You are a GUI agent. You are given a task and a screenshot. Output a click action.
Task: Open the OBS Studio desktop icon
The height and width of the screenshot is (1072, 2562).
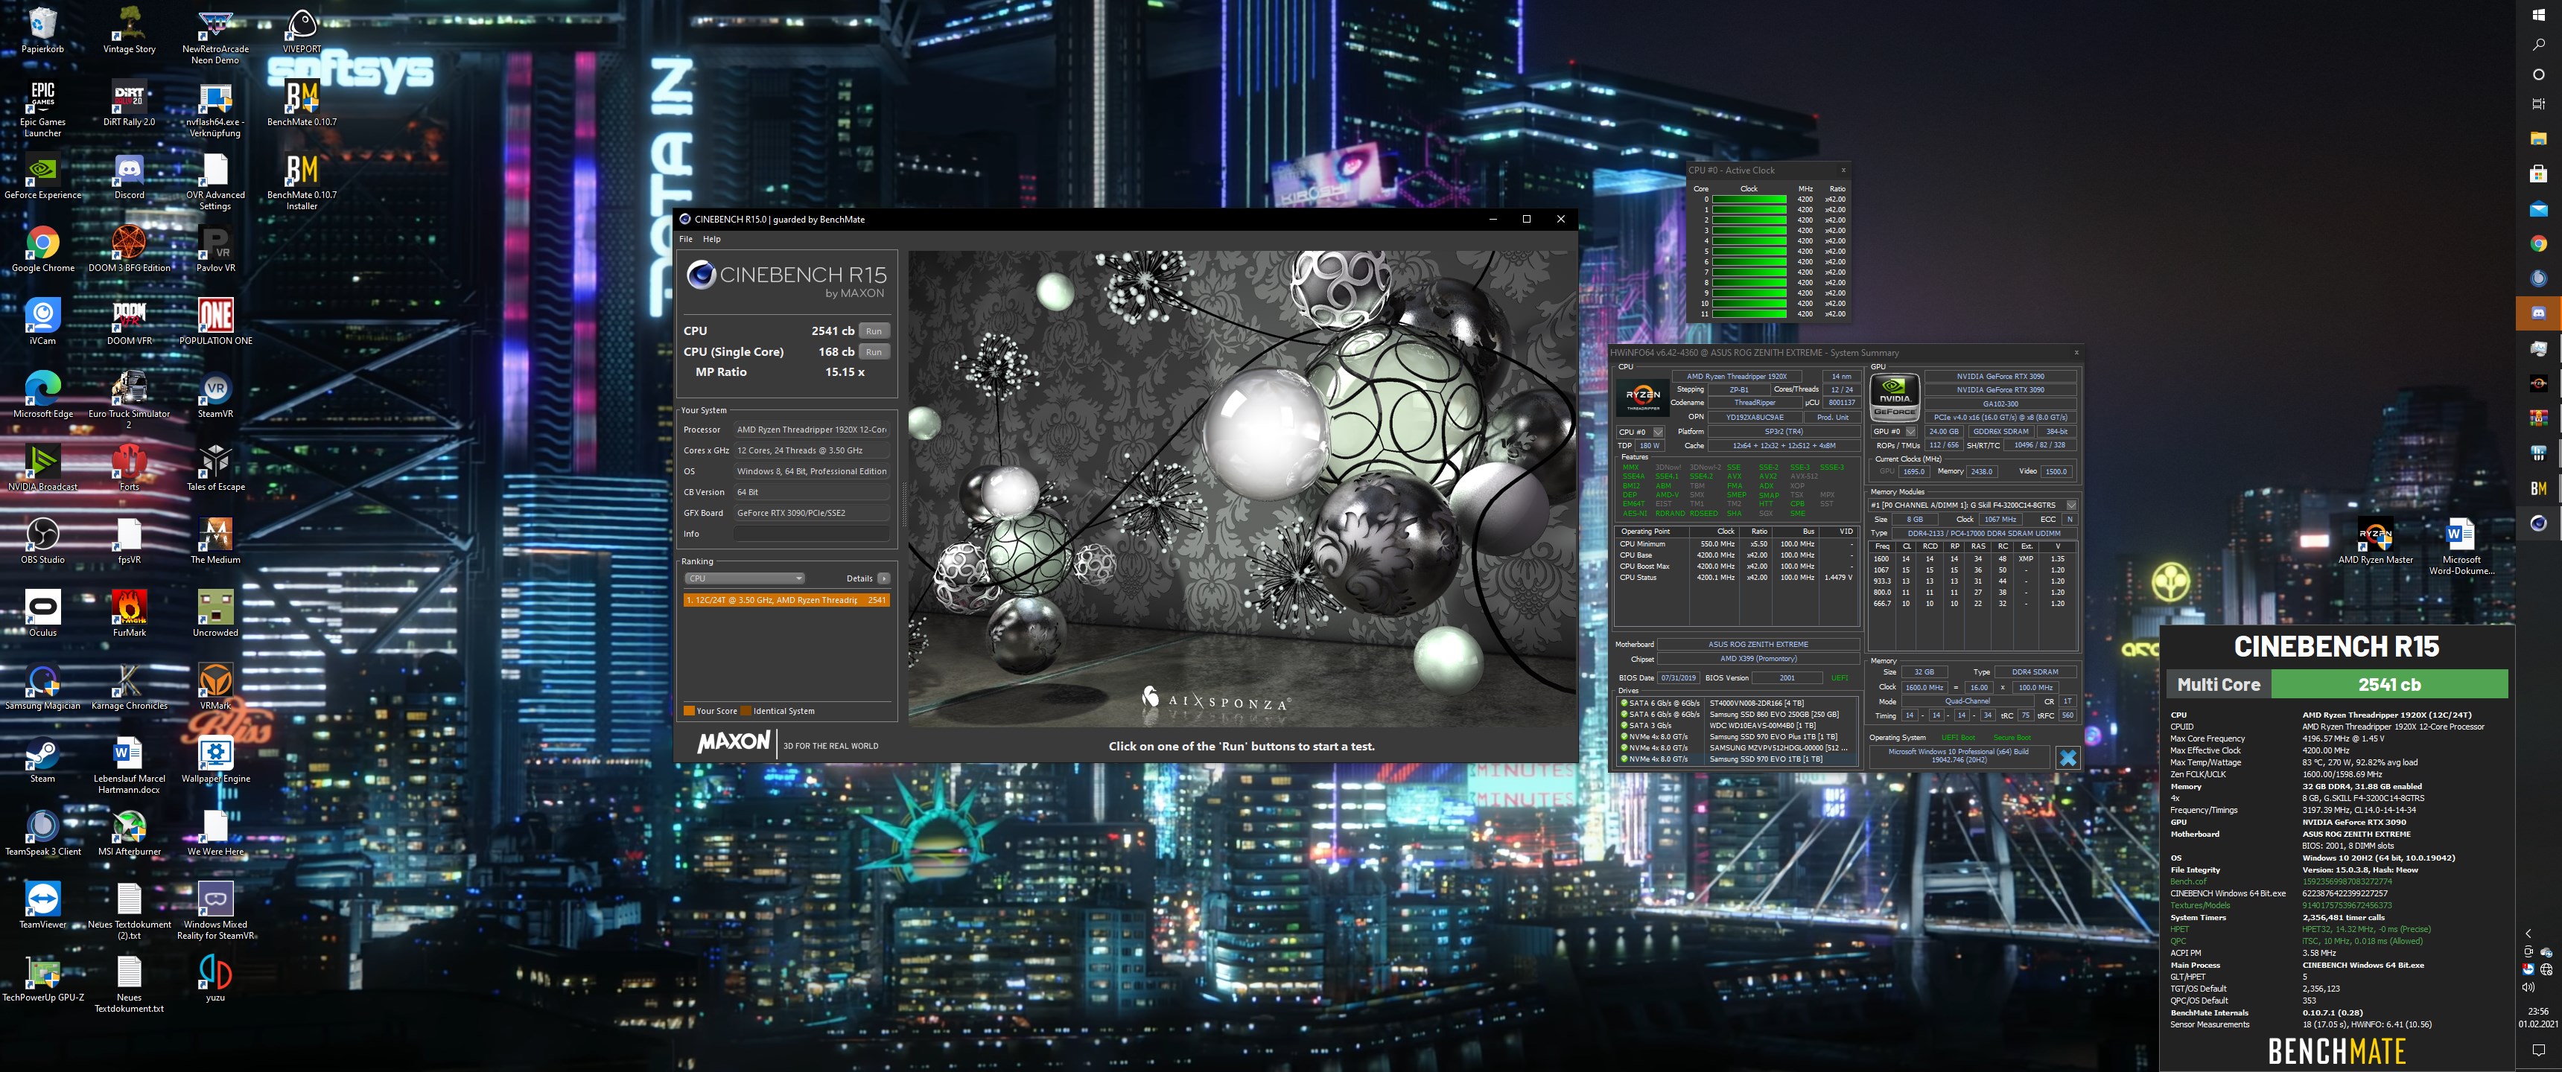pyautogui.click(x=42, y=541)
